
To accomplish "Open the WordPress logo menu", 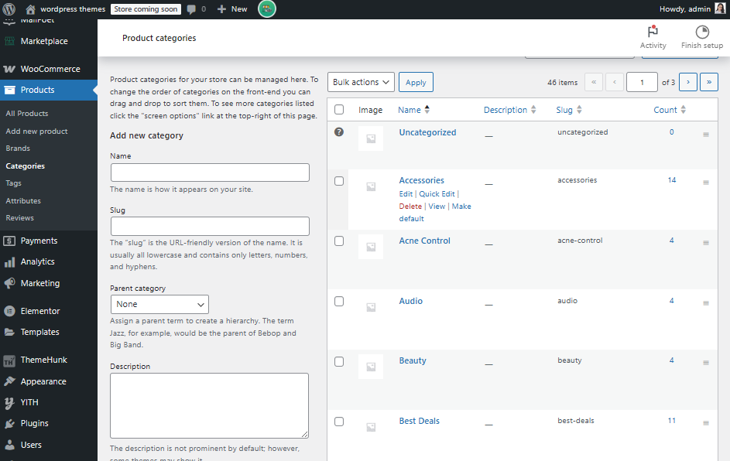I will tap(9, 9).
